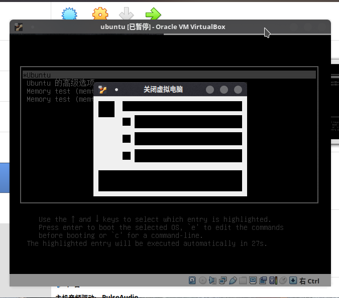
Task: Click the optical disc indicator in status bar
Action: click(x=202, y=280)
